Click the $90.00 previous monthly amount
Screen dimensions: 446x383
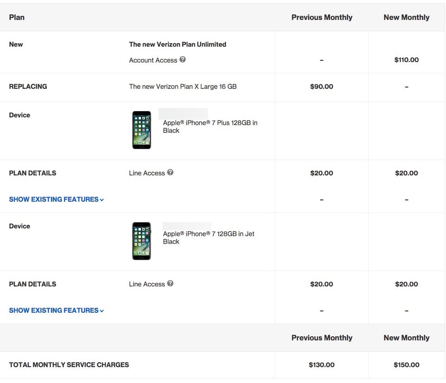(321, 86)
